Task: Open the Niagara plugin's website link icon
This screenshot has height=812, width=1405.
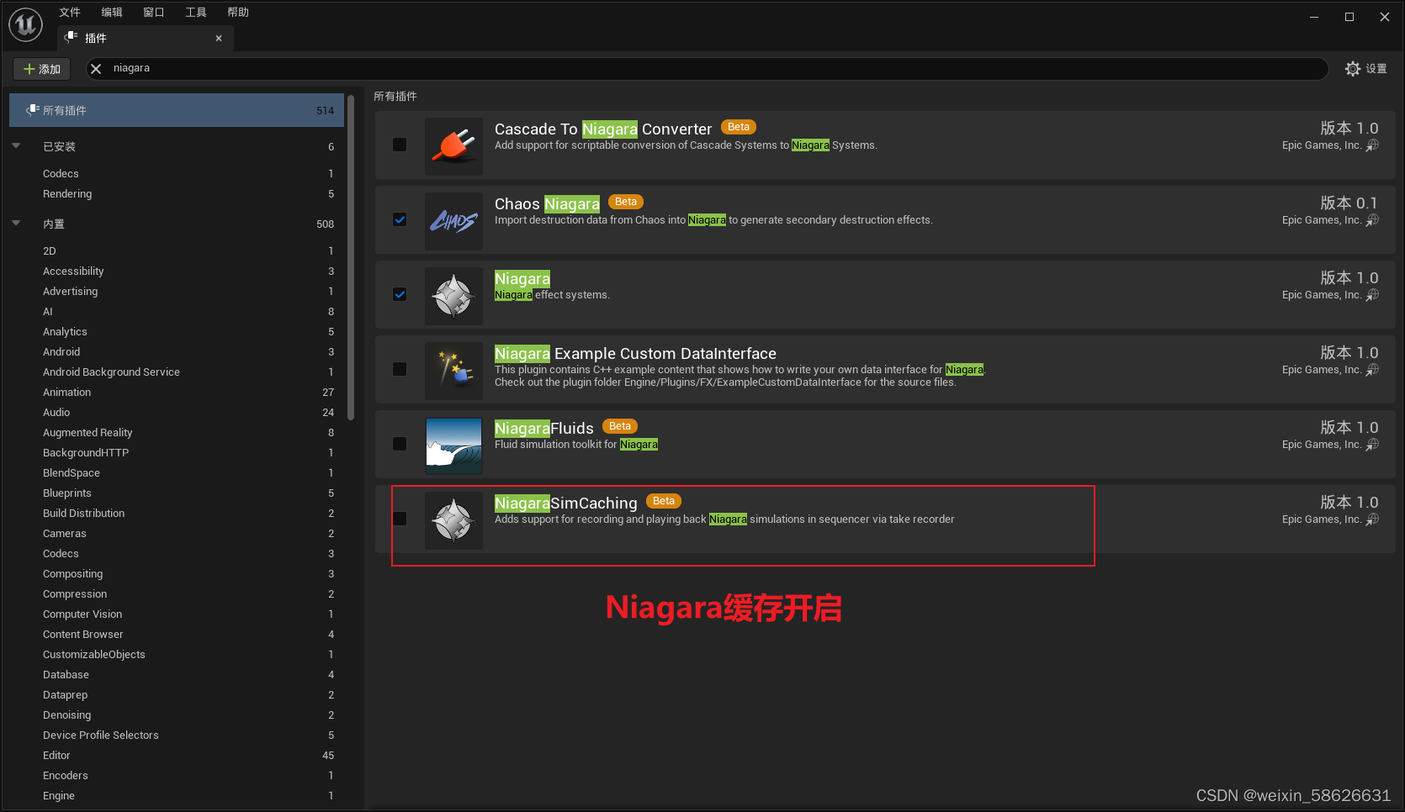Action: [1374, 295]
